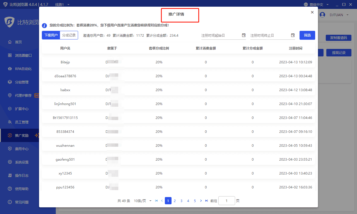Jump to last page of pagination
Image resolution: width=357 pixels, height=214 pixels.
click(x=206, y=201)
